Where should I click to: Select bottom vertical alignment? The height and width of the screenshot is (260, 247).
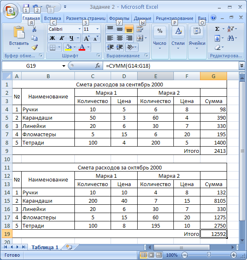coord(129,29)
